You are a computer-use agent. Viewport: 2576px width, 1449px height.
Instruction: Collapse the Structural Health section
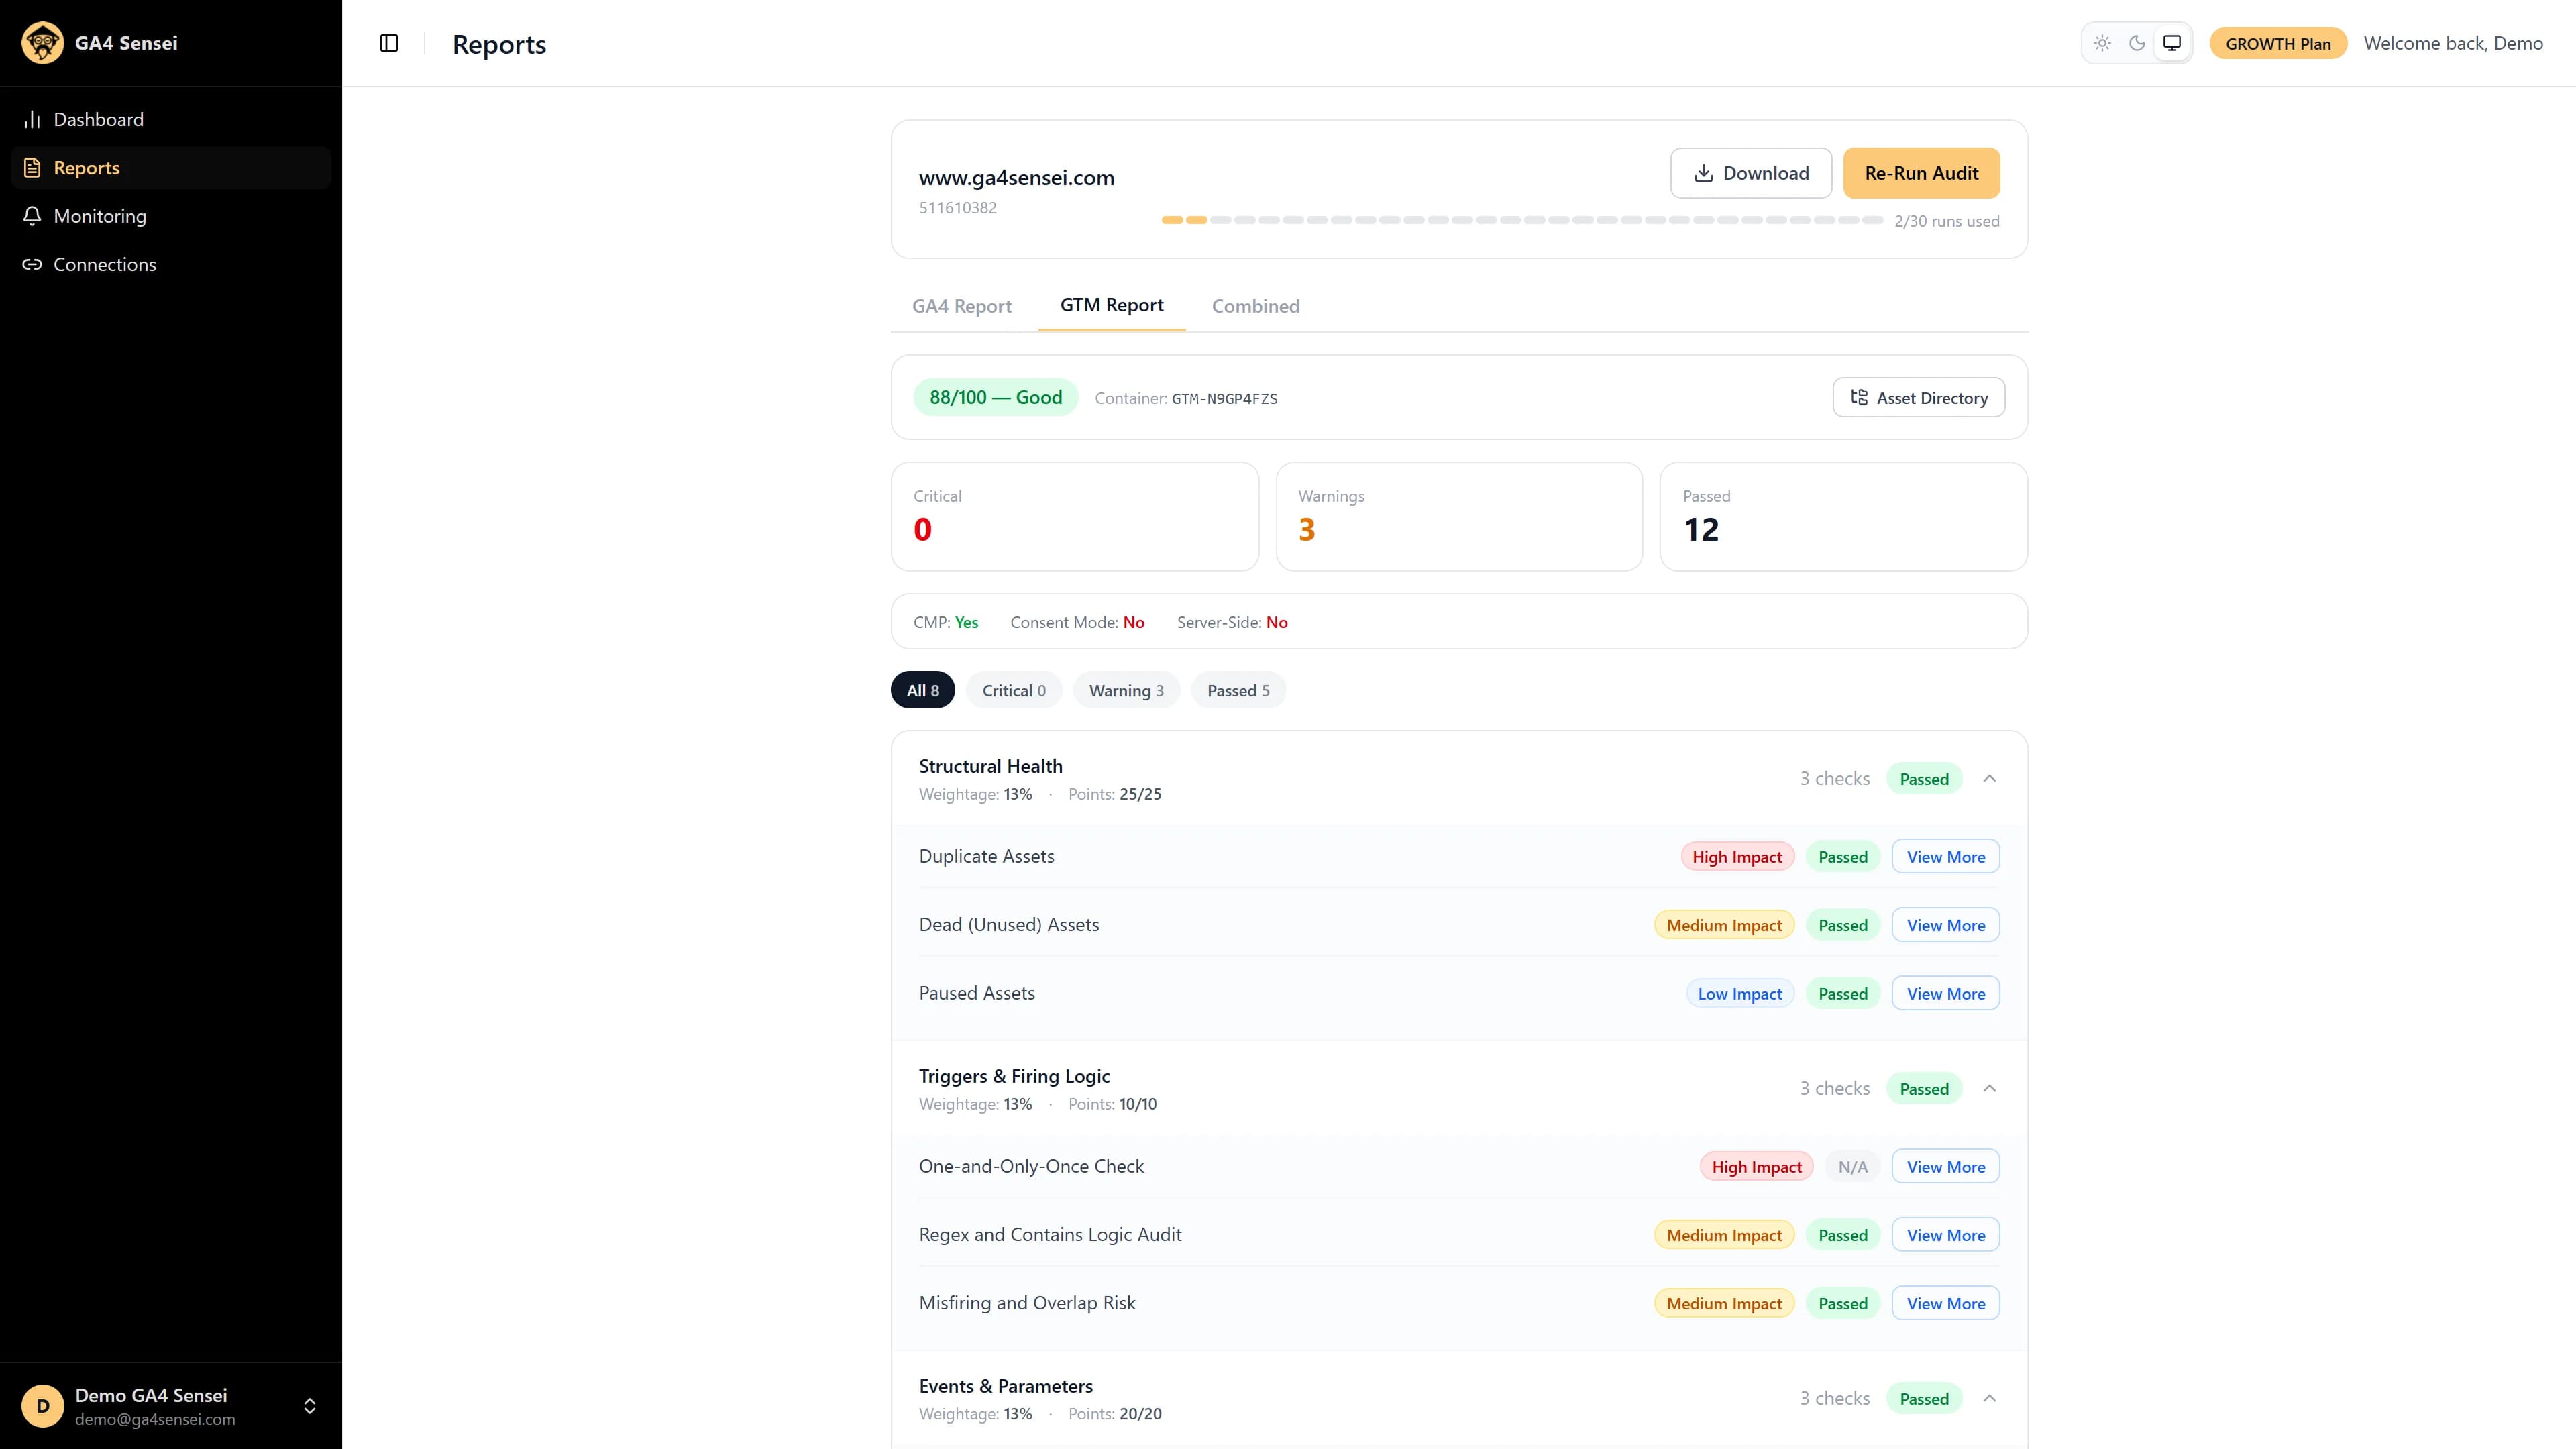point(1989,778)
